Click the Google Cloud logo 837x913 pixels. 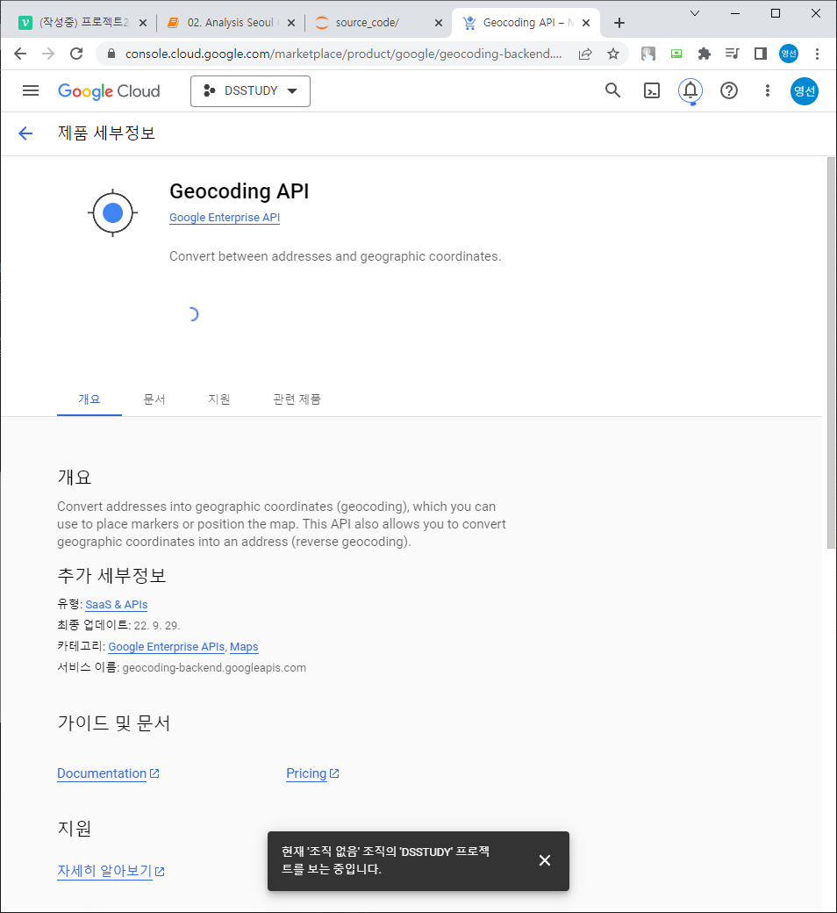[x=109, y=91]
